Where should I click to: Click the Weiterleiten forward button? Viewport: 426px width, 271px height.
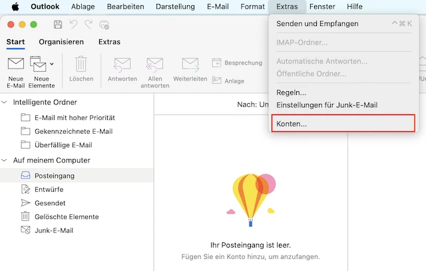point(190,70)
